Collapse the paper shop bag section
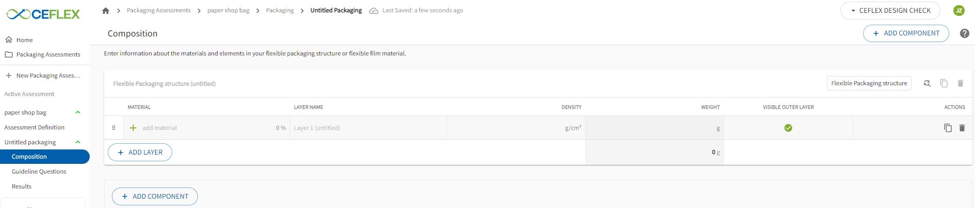The width and height of the screenshot is (975, 208). click(x=78, y=112)
